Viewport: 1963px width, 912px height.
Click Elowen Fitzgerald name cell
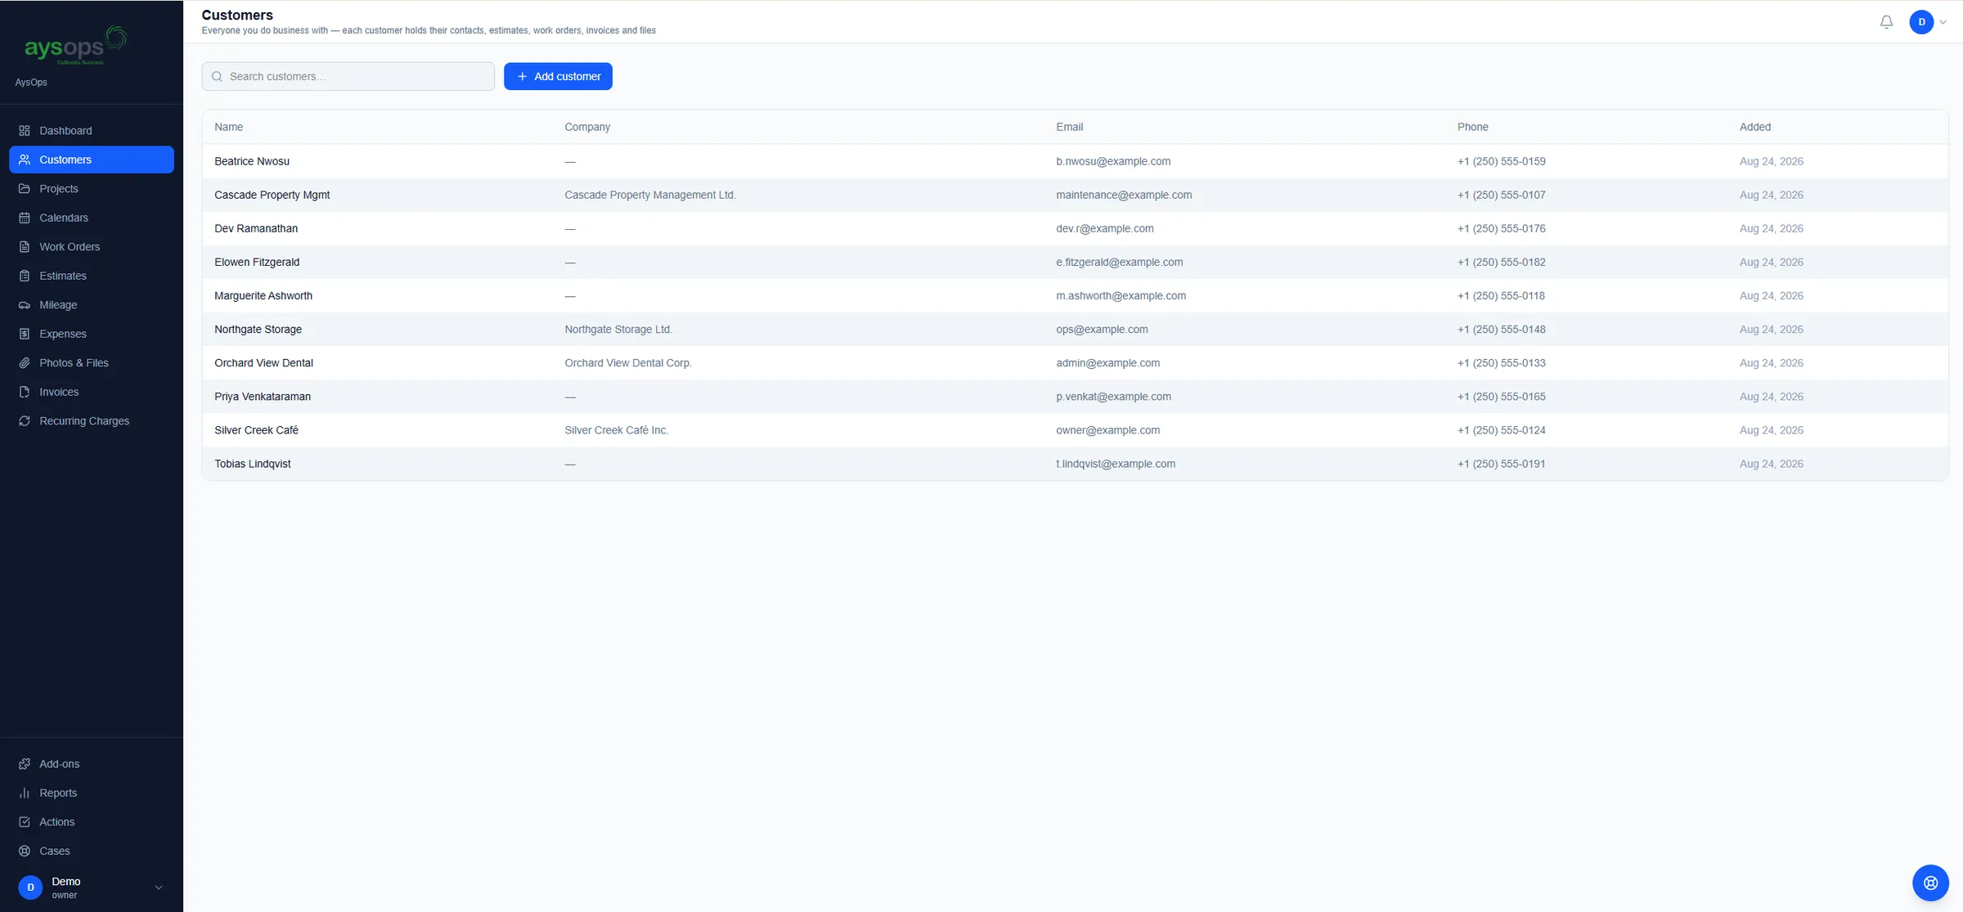coord(257,263)
